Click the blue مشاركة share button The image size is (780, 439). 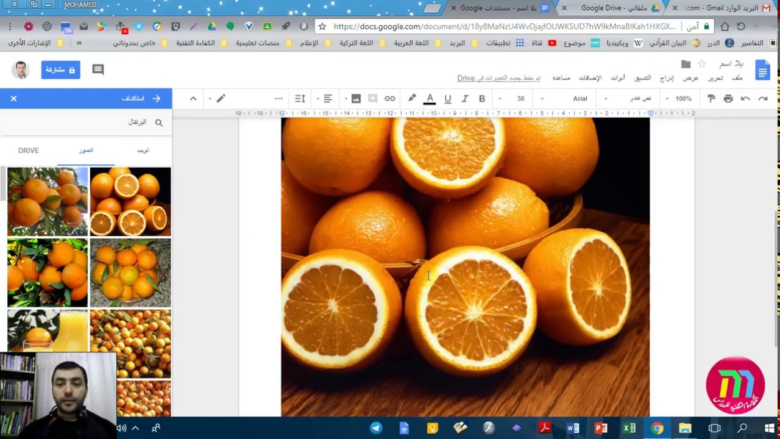[60, 70]
